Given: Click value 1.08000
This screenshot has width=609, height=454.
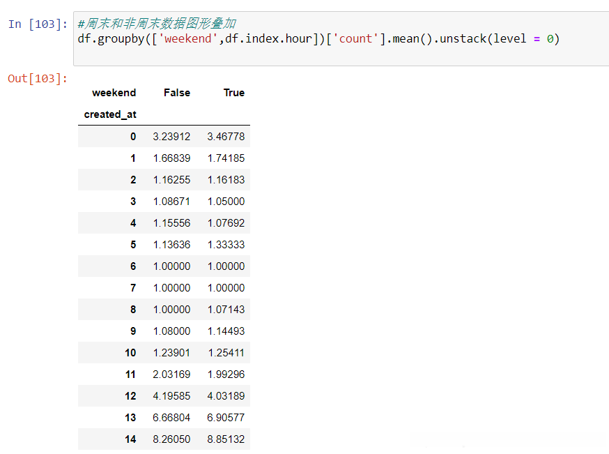Looking at the screenshot, I should [171, 331].
